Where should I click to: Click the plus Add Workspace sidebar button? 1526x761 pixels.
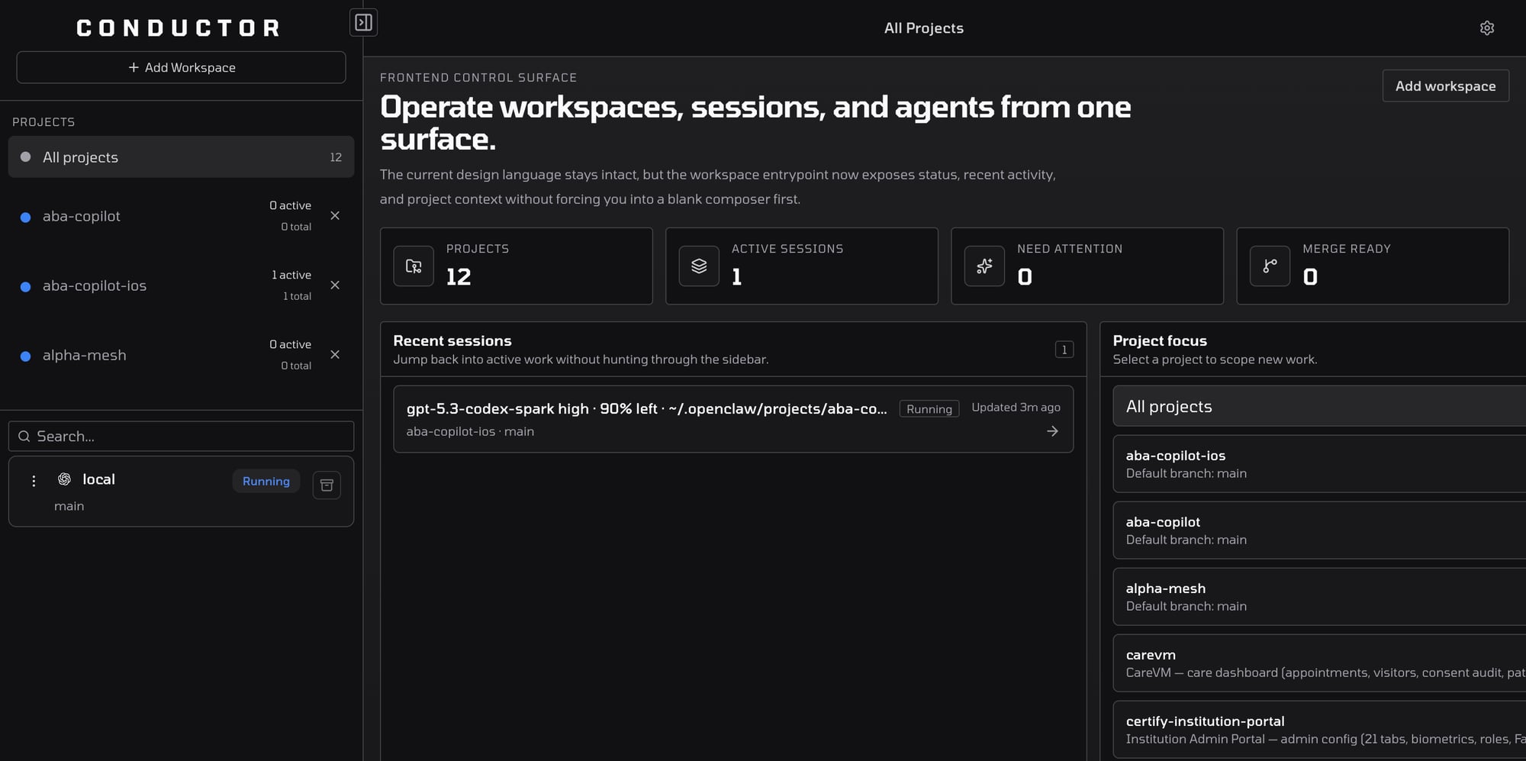pyautogui.click(x=182, y=68)
